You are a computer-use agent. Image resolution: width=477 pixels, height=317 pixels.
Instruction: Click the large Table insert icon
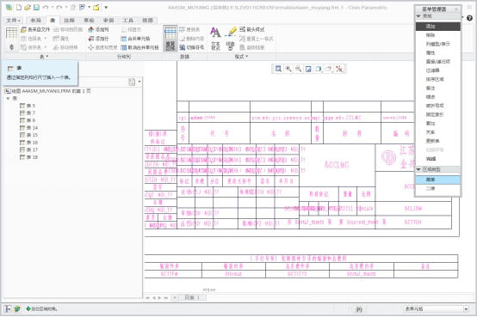11,33
